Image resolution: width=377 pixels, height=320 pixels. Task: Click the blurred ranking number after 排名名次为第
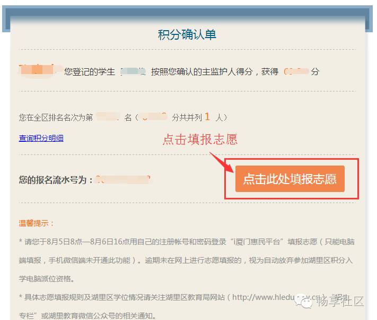(108, 117)
